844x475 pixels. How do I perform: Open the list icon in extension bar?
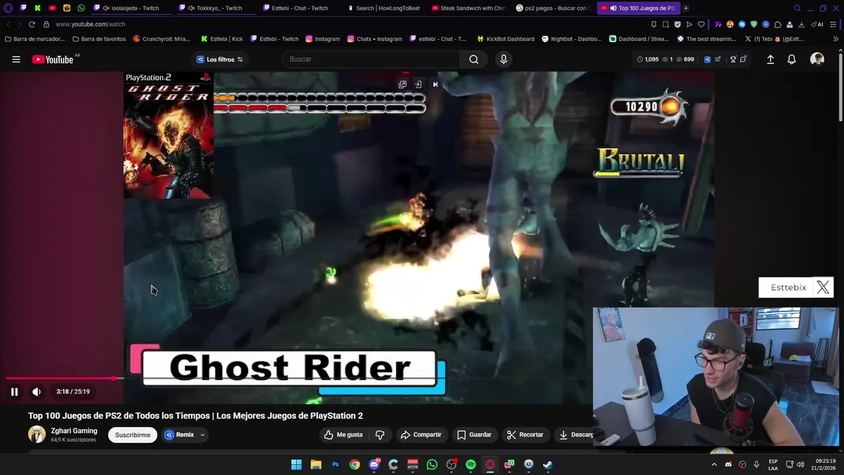pos(717,59)
